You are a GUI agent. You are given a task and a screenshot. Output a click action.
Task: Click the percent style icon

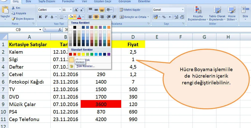pos(164,17)
